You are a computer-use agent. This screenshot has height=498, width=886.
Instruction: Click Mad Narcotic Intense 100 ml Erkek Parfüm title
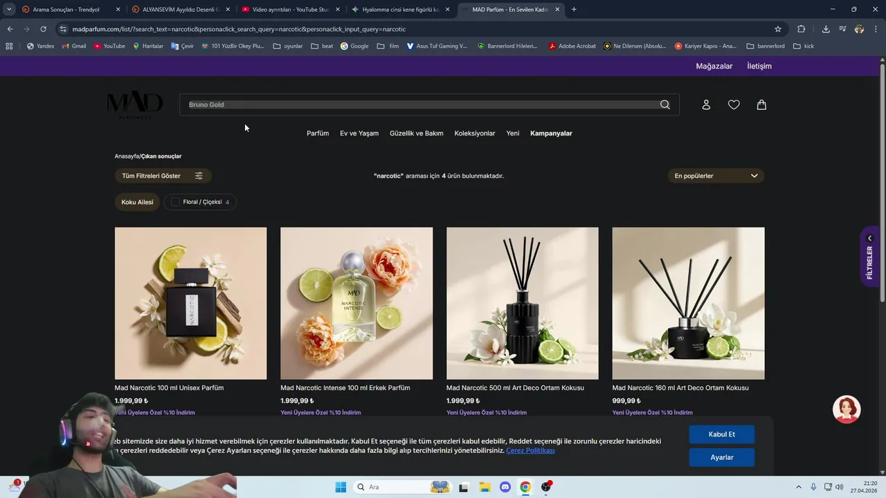point(345,388)
